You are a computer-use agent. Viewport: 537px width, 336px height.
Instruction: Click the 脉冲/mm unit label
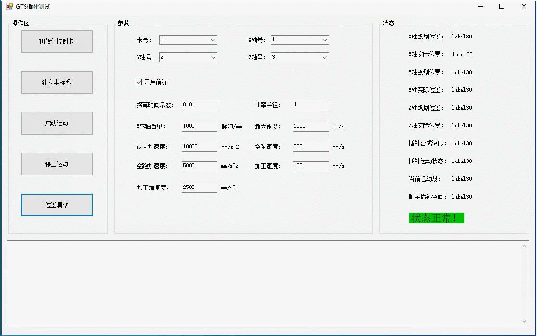click(x=231, y=126)
